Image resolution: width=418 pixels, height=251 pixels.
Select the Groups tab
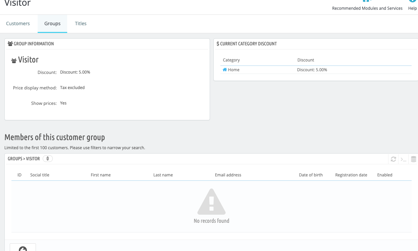(52, 24)
